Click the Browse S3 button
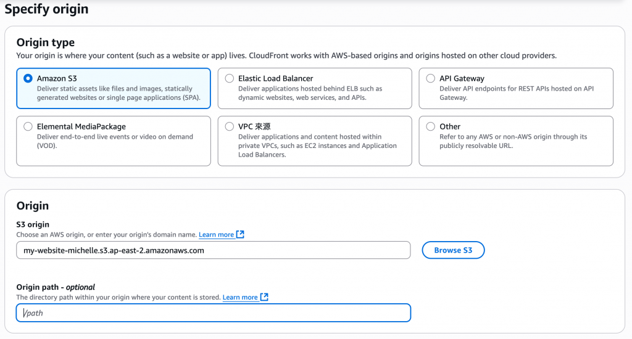The height and width of the screenshot is (339, 632). pos(453,250)
